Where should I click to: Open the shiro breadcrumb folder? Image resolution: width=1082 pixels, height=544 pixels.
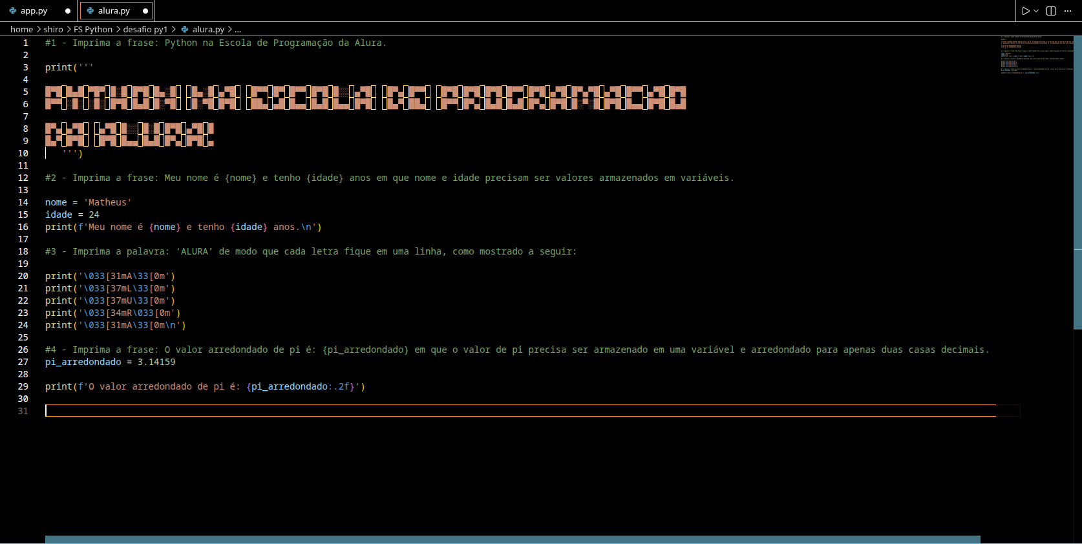pyautogui.click(x=53, y=29)
